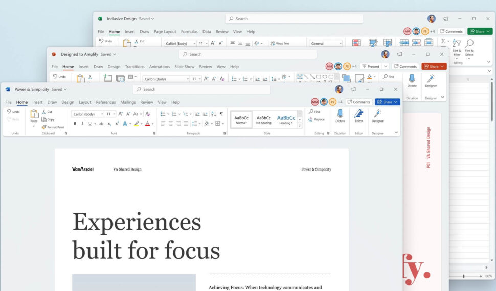Screen dimensions: 496x291
Task: Switch to the Formulas tab in Excel
Action: (189, 32)
